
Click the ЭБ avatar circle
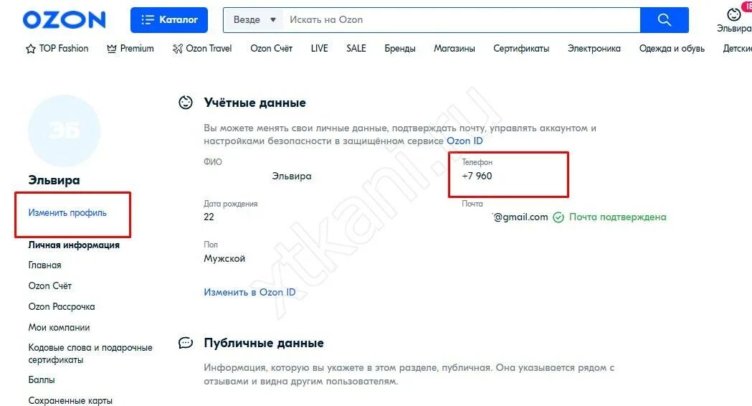point(64,131)
